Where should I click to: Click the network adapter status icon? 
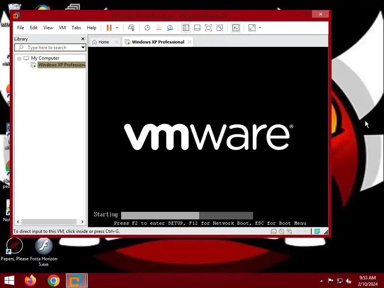tap(289, 231)
